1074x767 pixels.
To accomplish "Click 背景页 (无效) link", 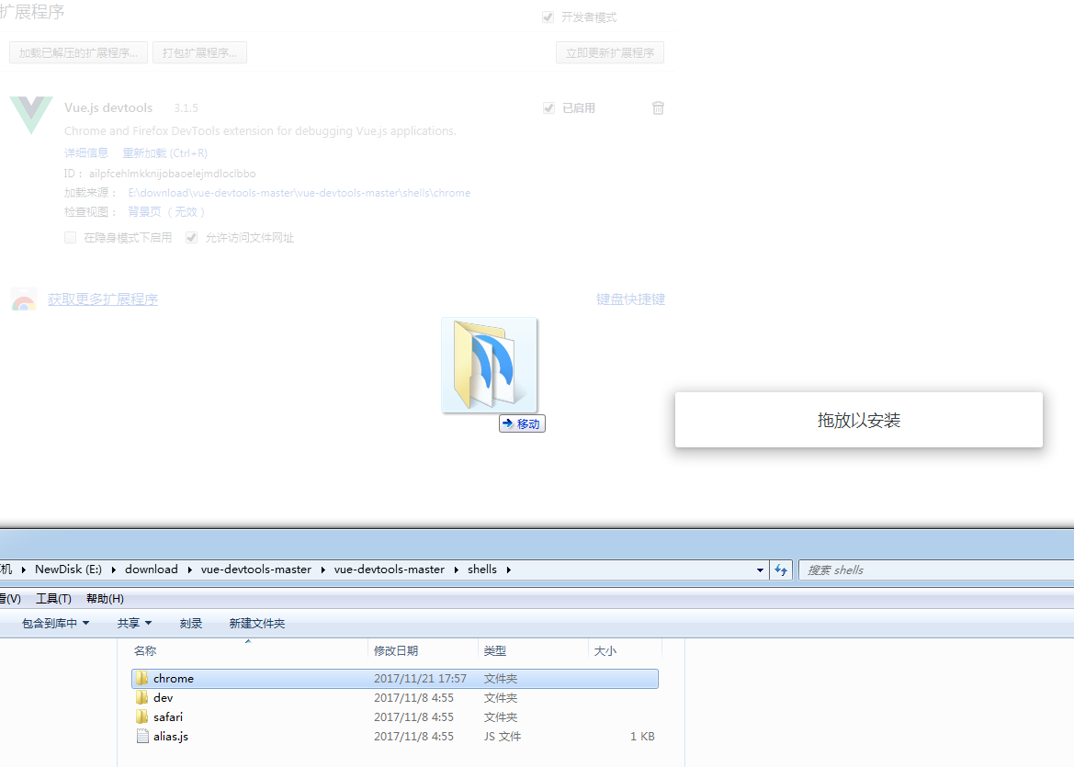I will pos(166,211).
